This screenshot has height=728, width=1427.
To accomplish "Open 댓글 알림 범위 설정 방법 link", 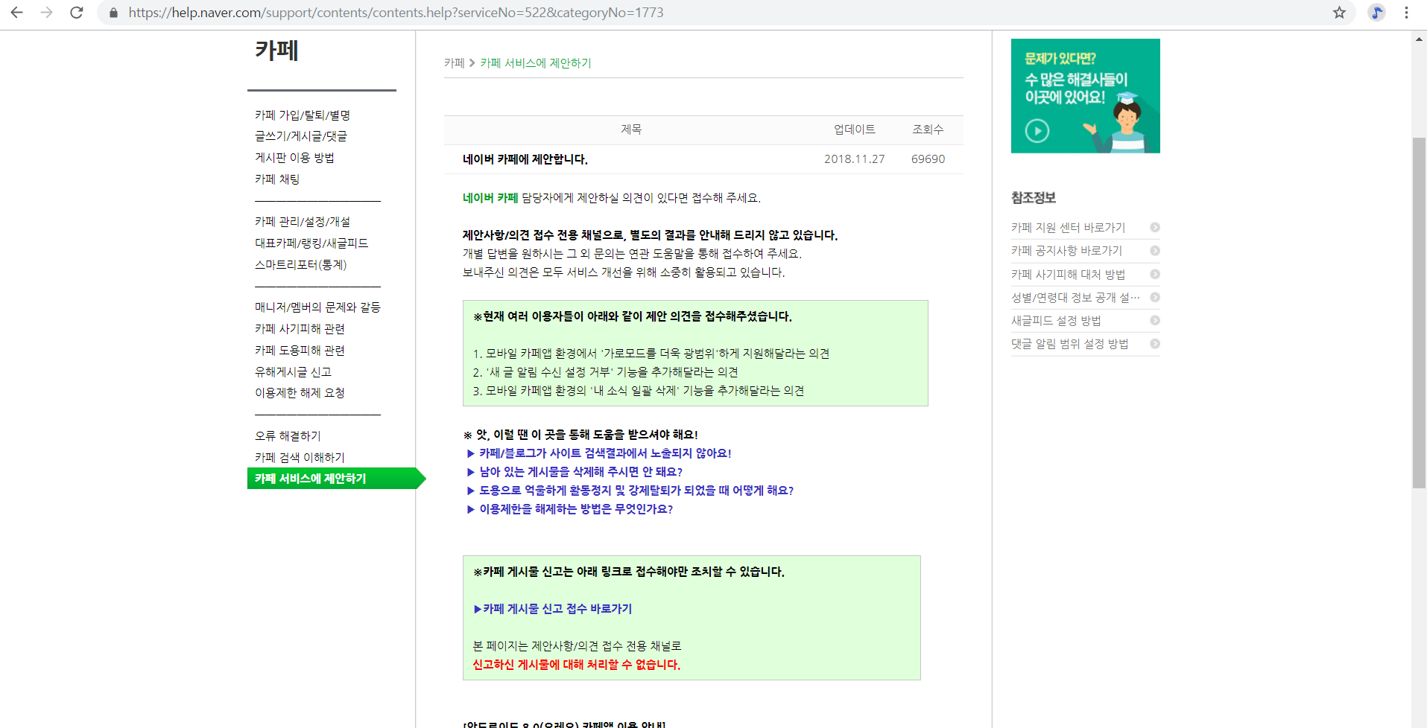I will coord(1069,344).
